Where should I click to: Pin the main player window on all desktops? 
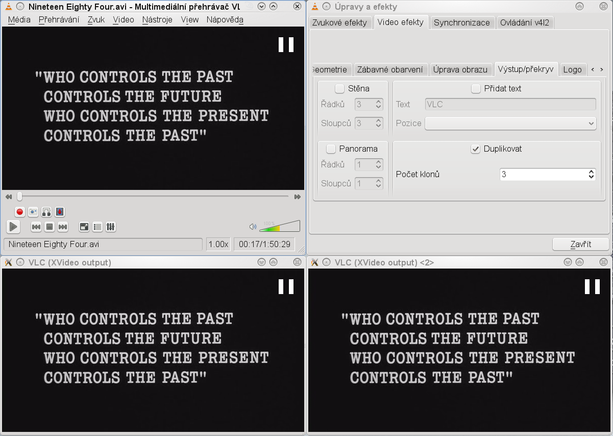coord(20,7)
